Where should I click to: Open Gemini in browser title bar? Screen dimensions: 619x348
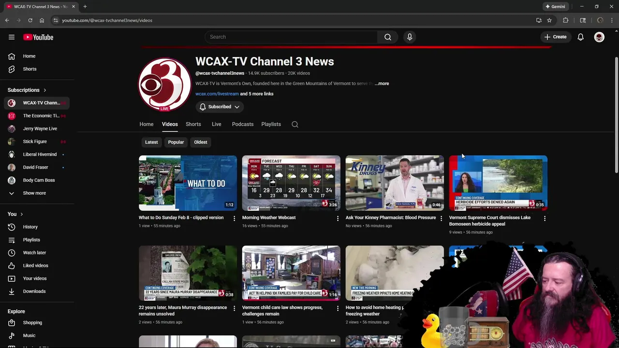pyautogui.click(x=555, y=7)
